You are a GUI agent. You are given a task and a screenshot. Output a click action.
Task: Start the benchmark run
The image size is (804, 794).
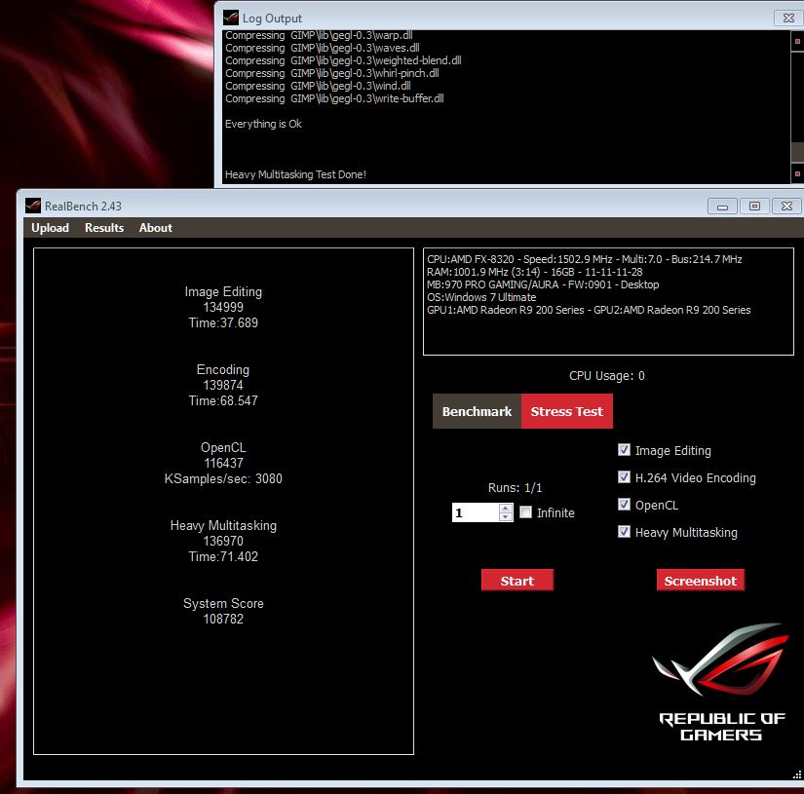pos(517,581)
